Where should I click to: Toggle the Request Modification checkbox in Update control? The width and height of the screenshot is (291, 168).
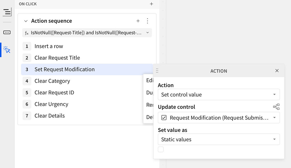click(164, 118)
